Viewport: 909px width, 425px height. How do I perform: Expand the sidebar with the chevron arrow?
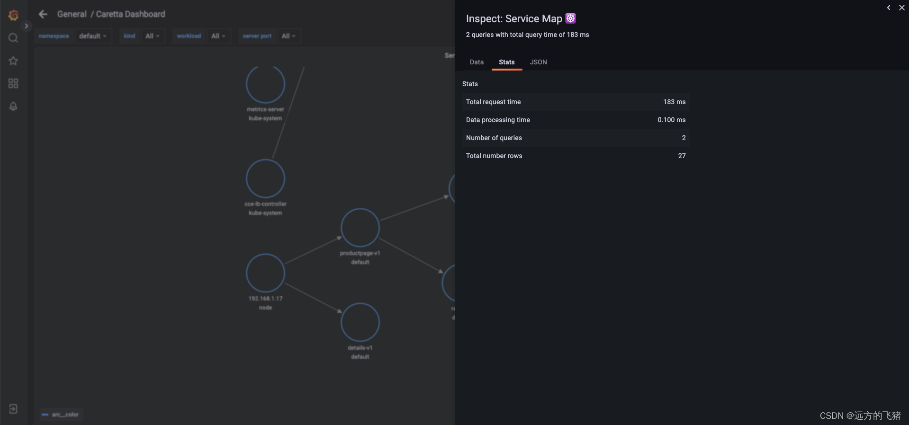[x=27, y=26]
